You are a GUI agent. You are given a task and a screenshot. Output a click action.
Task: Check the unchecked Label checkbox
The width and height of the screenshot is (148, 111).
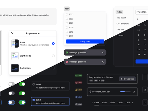(x=34, y=84)
